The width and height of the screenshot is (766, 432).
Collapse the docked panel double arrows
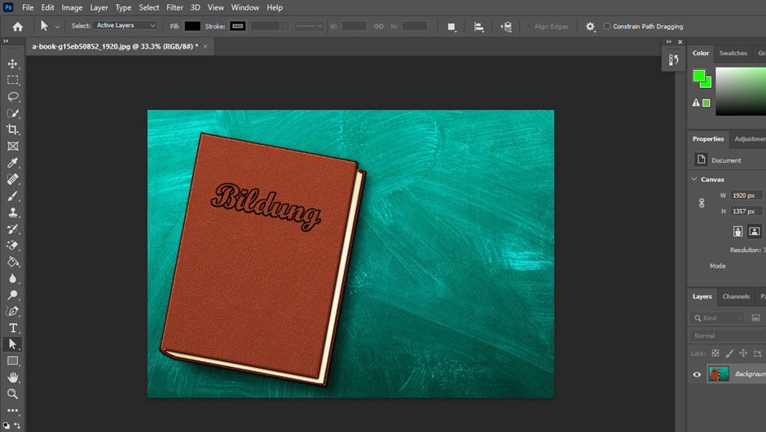669,42
